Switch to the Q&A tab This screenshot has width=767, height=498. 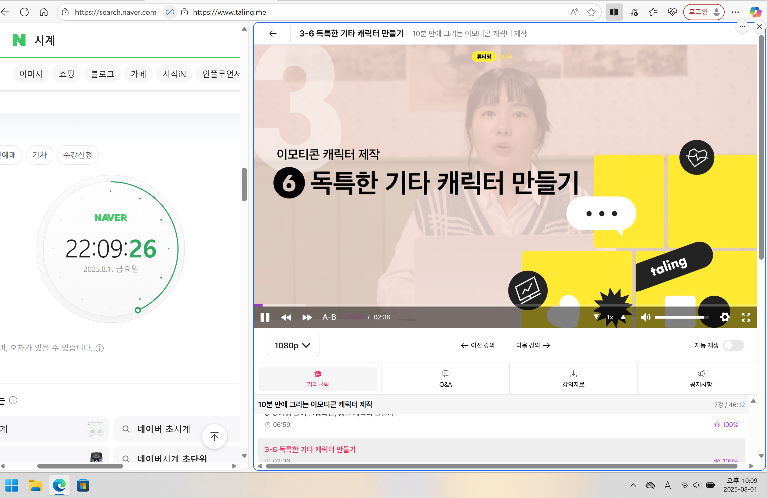pyautogui.click(x=445, y=379)
